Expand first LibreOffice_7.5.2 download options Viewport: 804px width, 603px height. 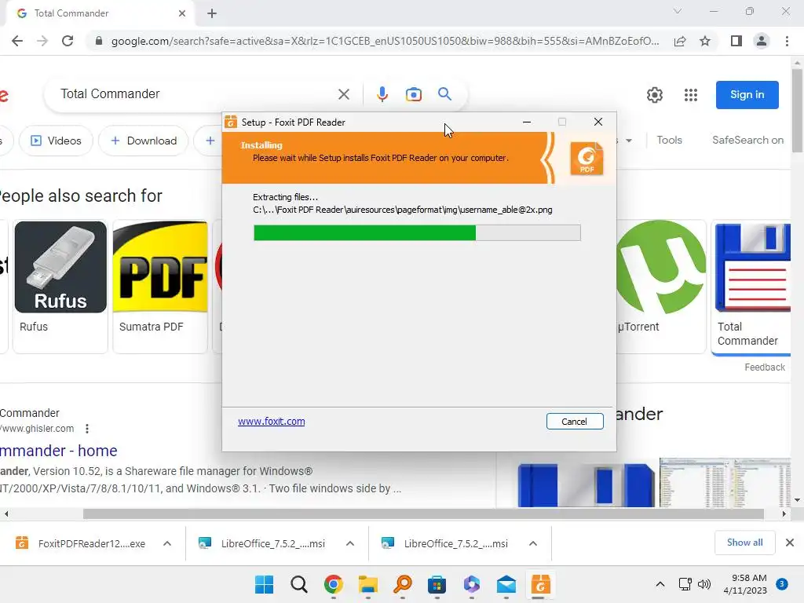pyautogui.click(x=350, y=543)
